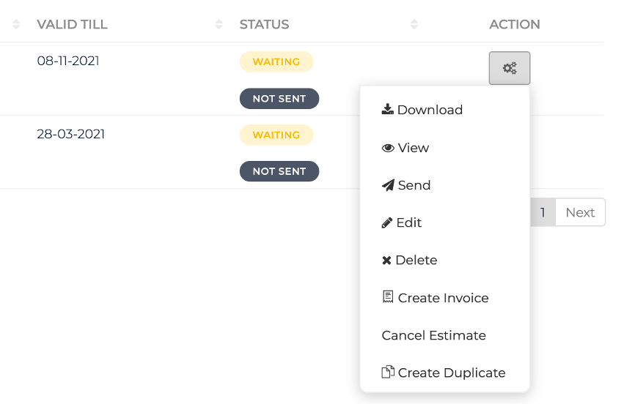Click the paper plane Send icon
Image resolution: width=635 pixels, height=404 pixels.
(388, 186)
